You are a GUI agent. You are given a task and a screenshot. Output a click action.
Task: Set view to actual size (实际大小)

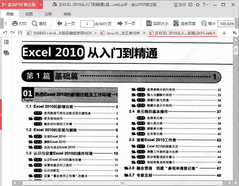pos(157,23)
